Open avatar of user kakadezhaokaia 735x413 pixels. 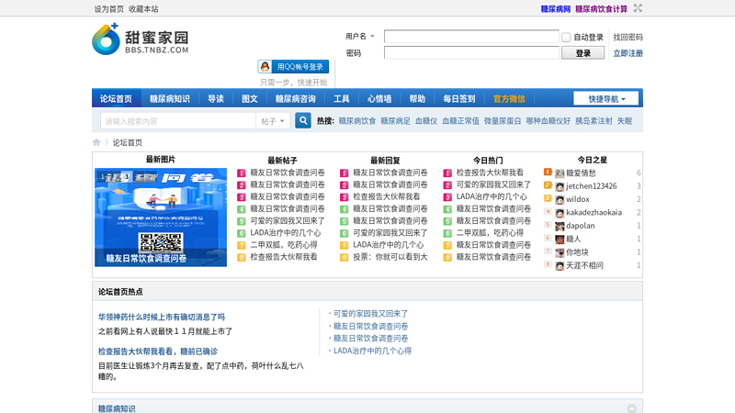click(560, 213)
